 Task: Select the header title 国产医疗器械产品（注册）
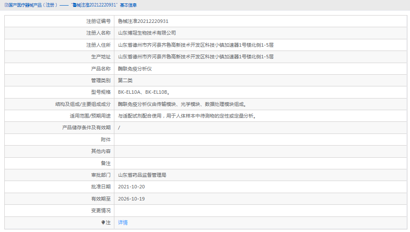33,5
